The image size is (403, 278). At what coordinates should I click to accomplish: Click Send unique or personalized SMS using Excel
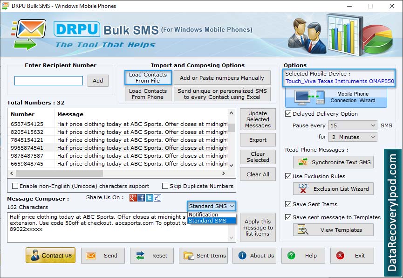click(x=222, y=94)
